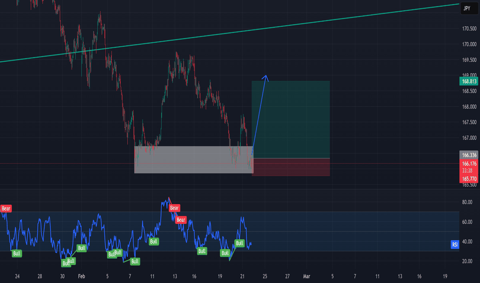
Task: Select the red stop-loss area
Action: point(290,167)
